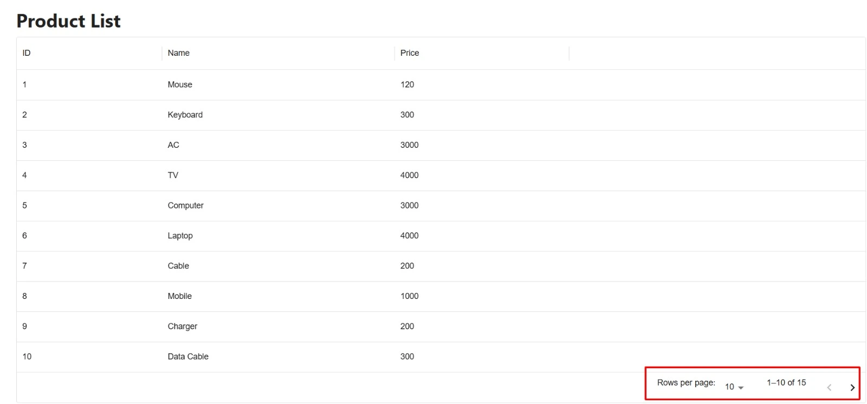Click the price 1000 cell
The width and height of the screenshot is (867, 404).
point(409,296)
